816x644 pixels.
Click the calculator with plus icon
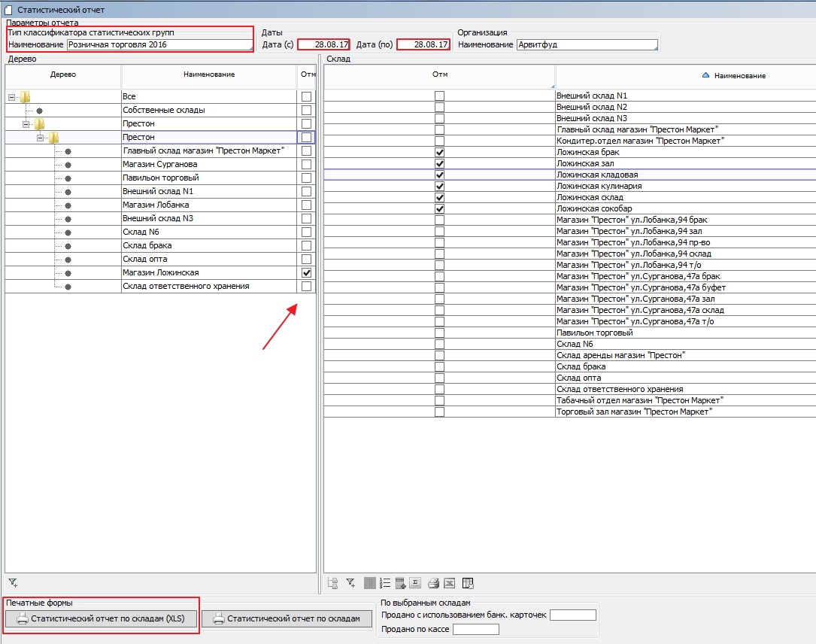coord(401,583)
